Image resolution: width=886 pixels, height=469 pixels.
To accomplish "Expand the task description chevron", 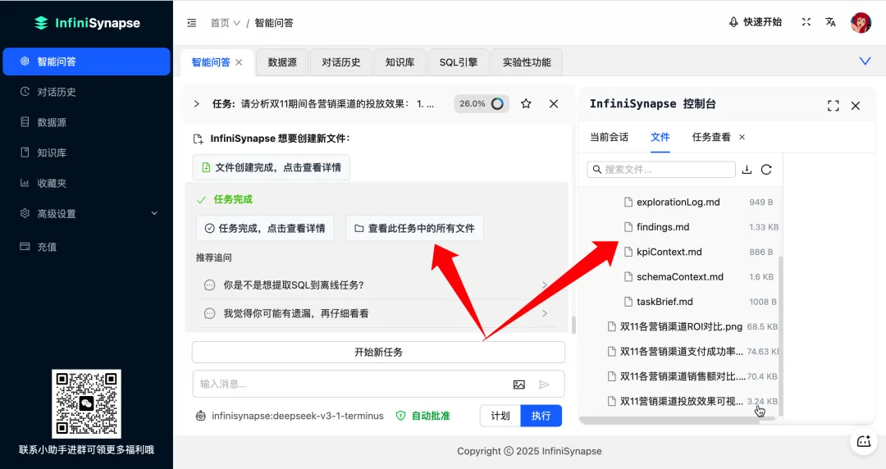I will 196,104.
